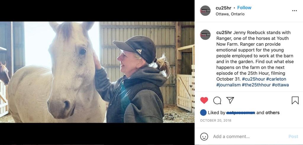Unlike the post with the red heart
This screenshot has width=303, height=145.
204,100
